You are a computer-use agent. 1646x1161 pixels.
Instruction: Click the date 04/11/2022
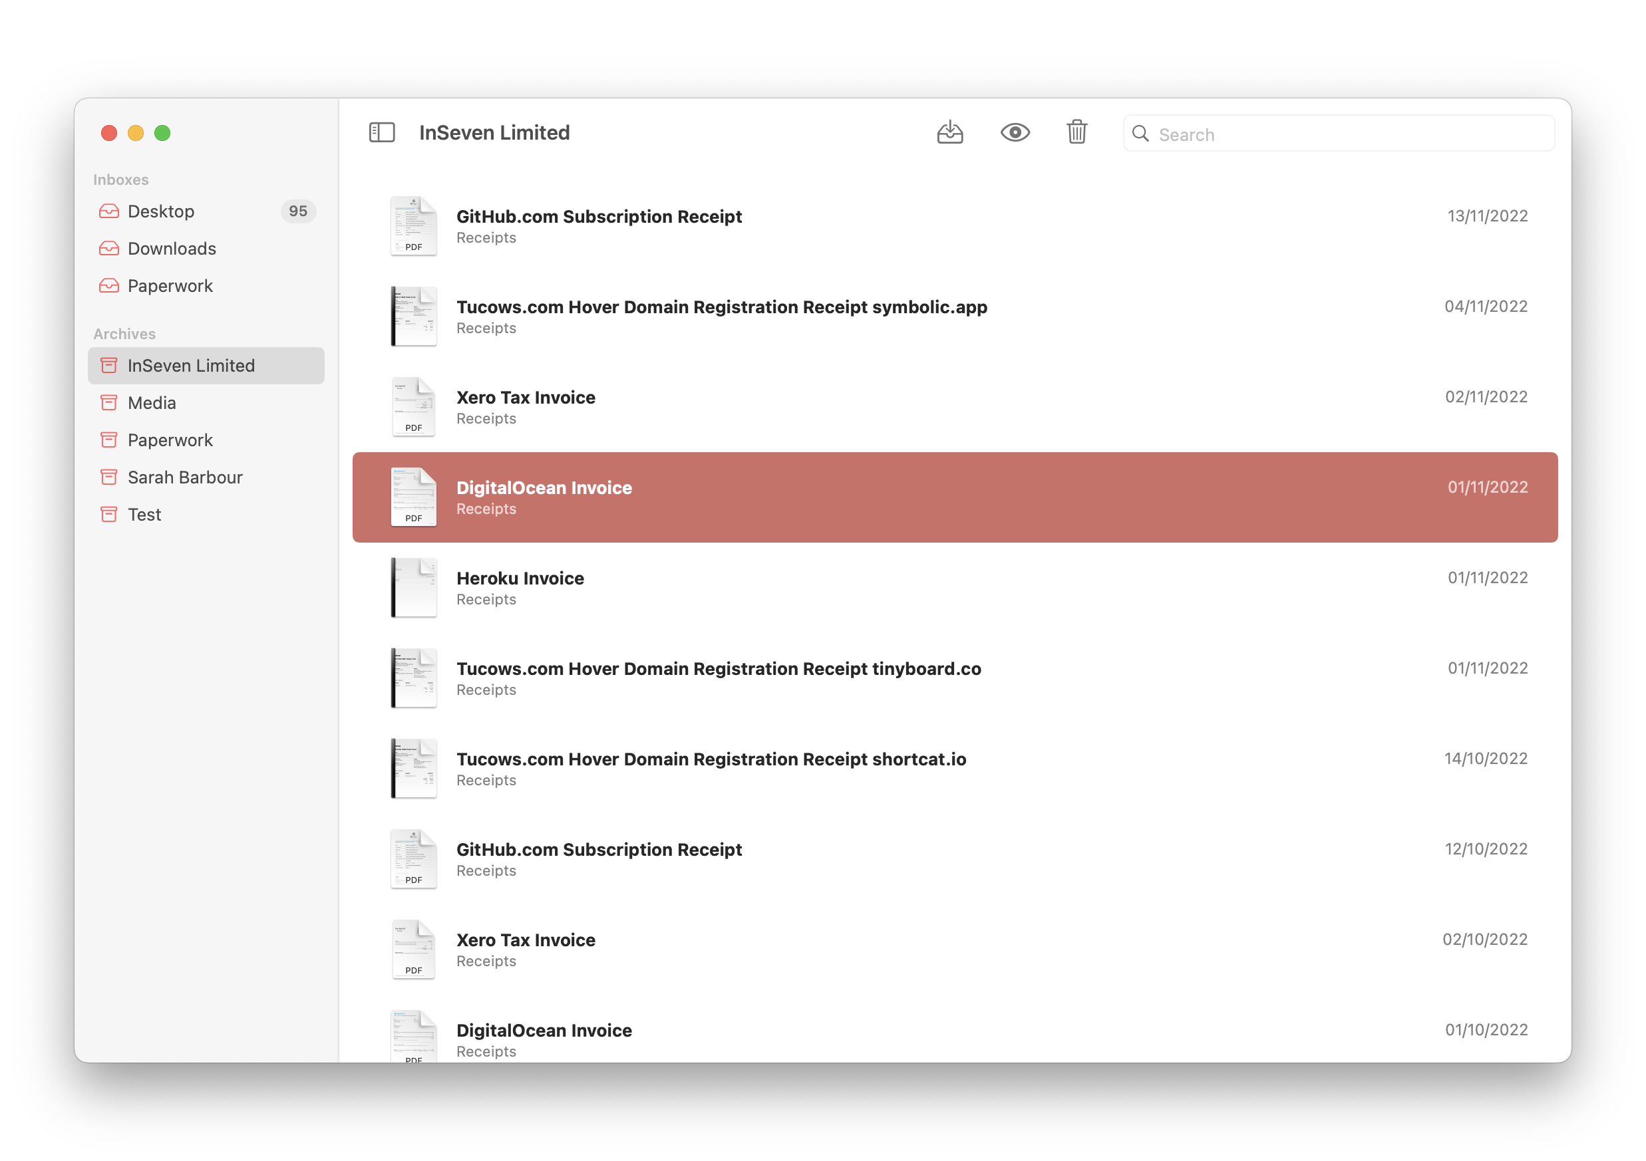point(1486,307)
